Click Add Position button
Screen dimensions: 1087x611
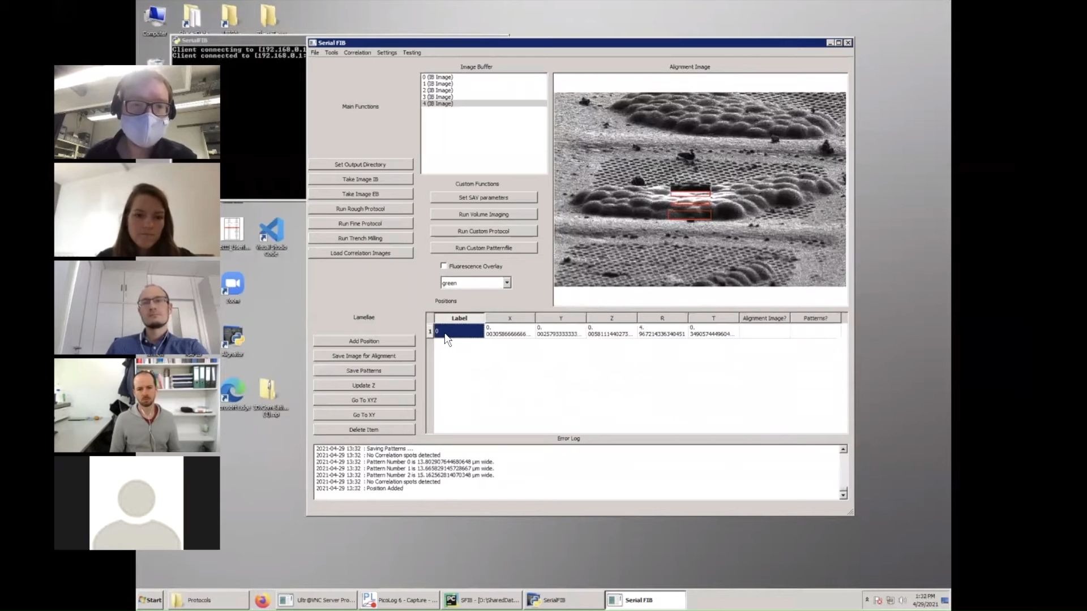pos(364,341)
